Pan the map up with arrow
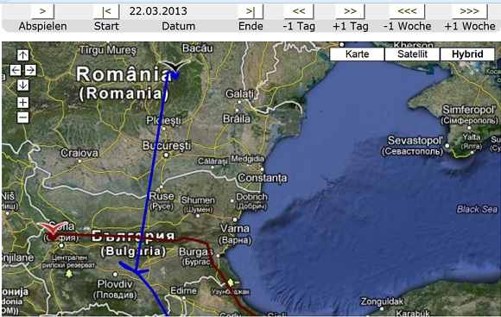Viewport: 501px width, 317px height. 22,55
